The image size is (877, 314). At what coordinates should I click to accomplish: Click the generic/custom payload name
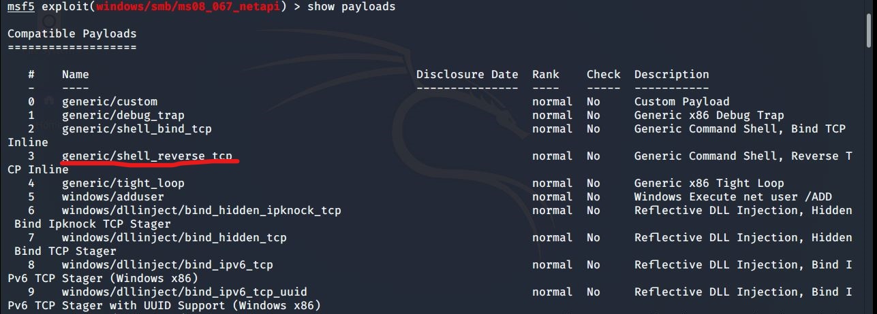click(x=109, y=101)
